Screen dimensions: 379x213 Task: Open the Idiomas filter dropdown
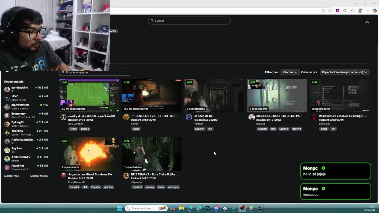[290, 72]
